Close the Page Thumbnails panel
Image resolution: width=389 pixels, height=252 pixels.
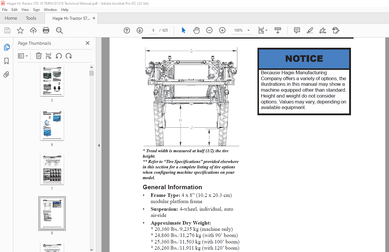[x=88, y=43]
